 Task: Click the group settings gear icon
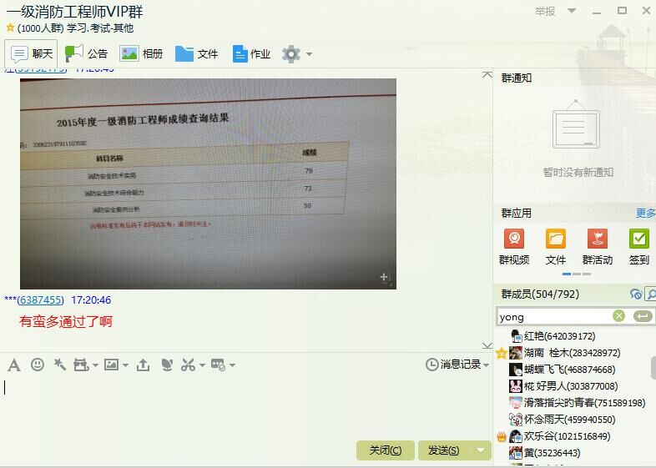point(291,54)
